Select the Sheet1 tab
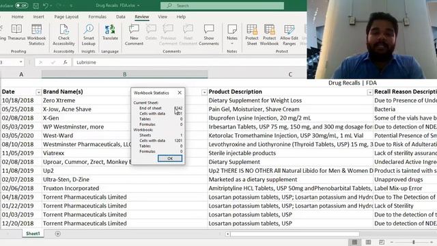 [33, 234]
